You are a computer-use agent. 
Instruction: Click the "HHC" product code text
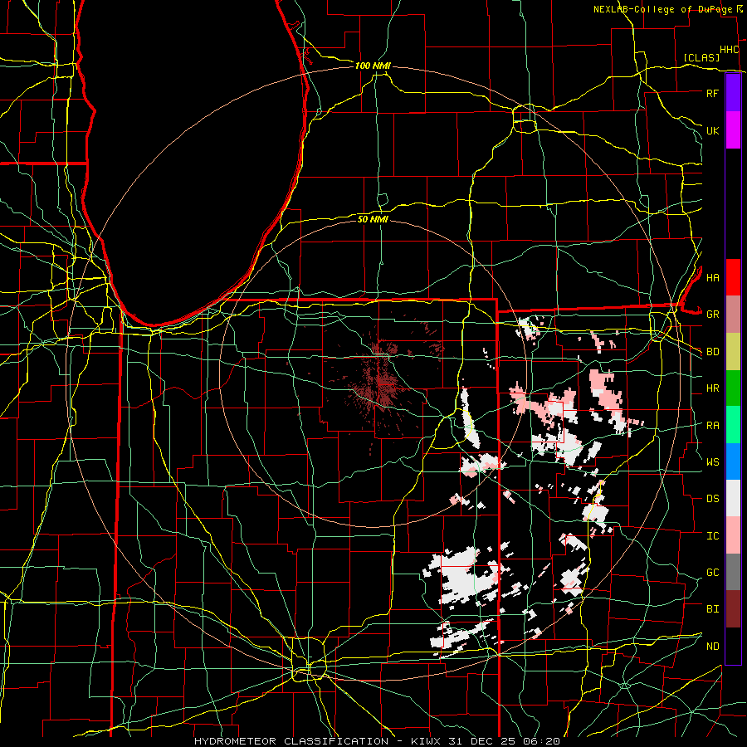point(730,50)
